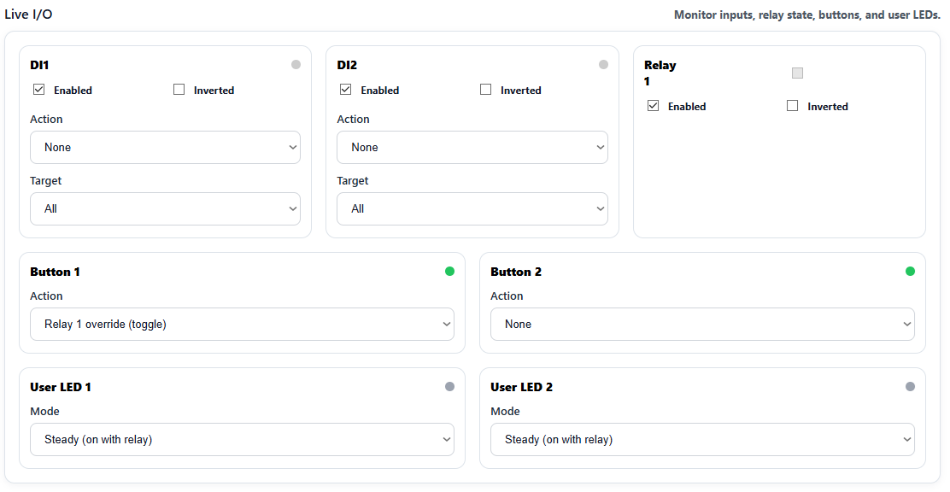The height and width of the screenshot is (492, 950).
Task: Click the Mode label under User LED 2
Action: coord(505,411)
